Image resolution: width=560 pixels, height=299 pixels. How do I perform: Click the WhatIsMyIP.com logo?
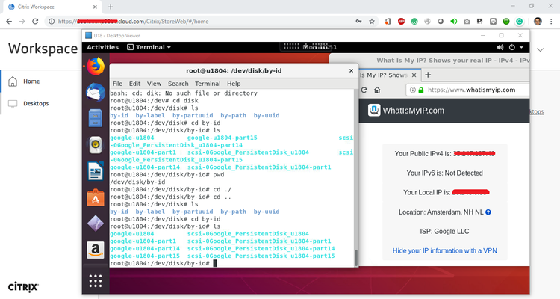coord(406,111)
